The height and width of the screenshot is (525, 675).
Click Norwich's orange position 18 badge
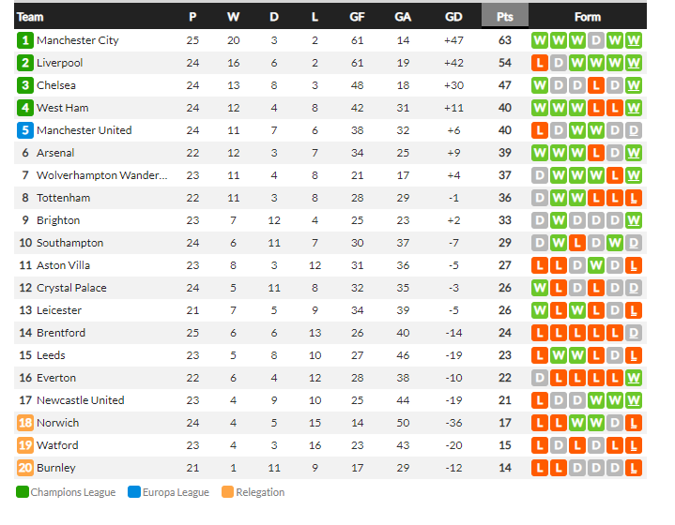pyautogui.click(x=25, y=423)
